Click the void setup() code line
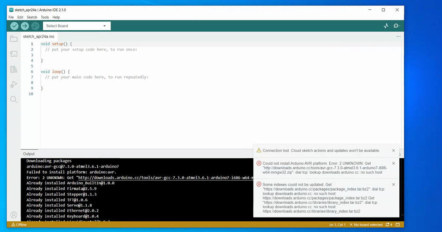This screenshot has height=232, width=442. click(x=56, y=44)
